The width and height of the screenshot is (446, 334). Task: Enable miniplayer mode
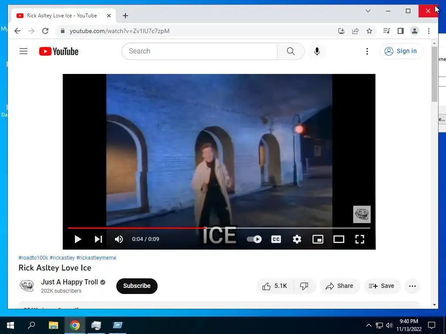coord(318,239)
